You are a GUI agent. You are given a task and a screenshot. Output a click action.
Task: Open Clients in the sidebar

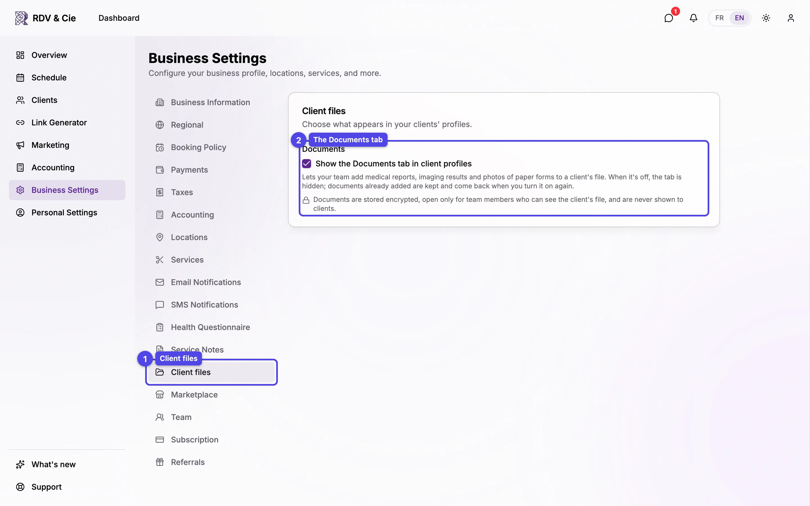click(x=67, y=100)
